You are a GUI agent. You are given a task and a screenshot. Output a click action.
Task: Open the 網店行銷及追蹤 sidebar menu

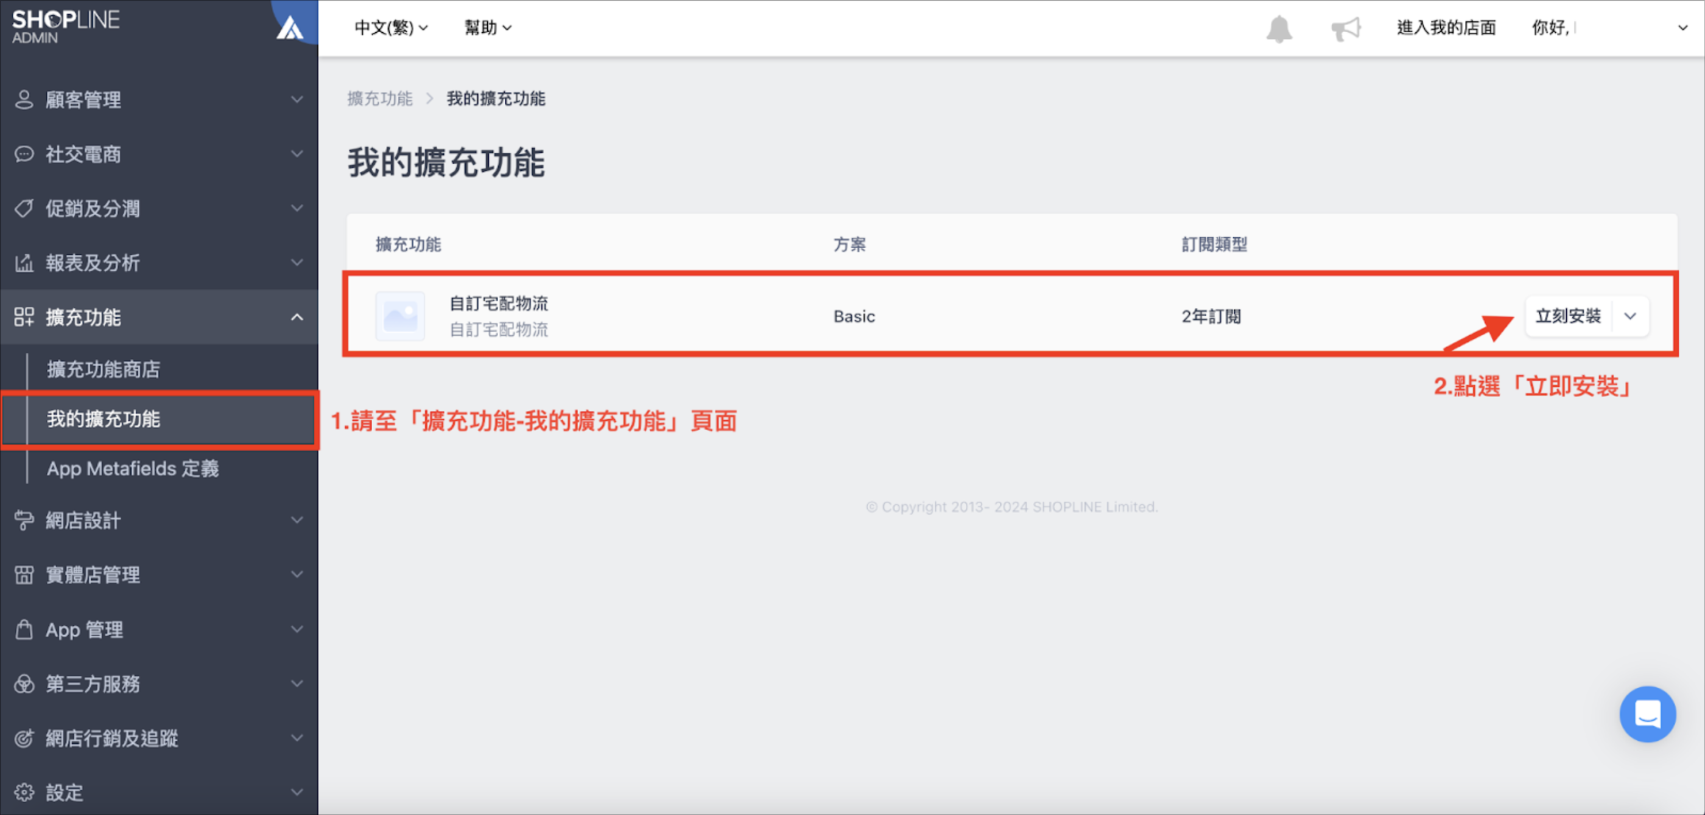click(x=159, y=738)
